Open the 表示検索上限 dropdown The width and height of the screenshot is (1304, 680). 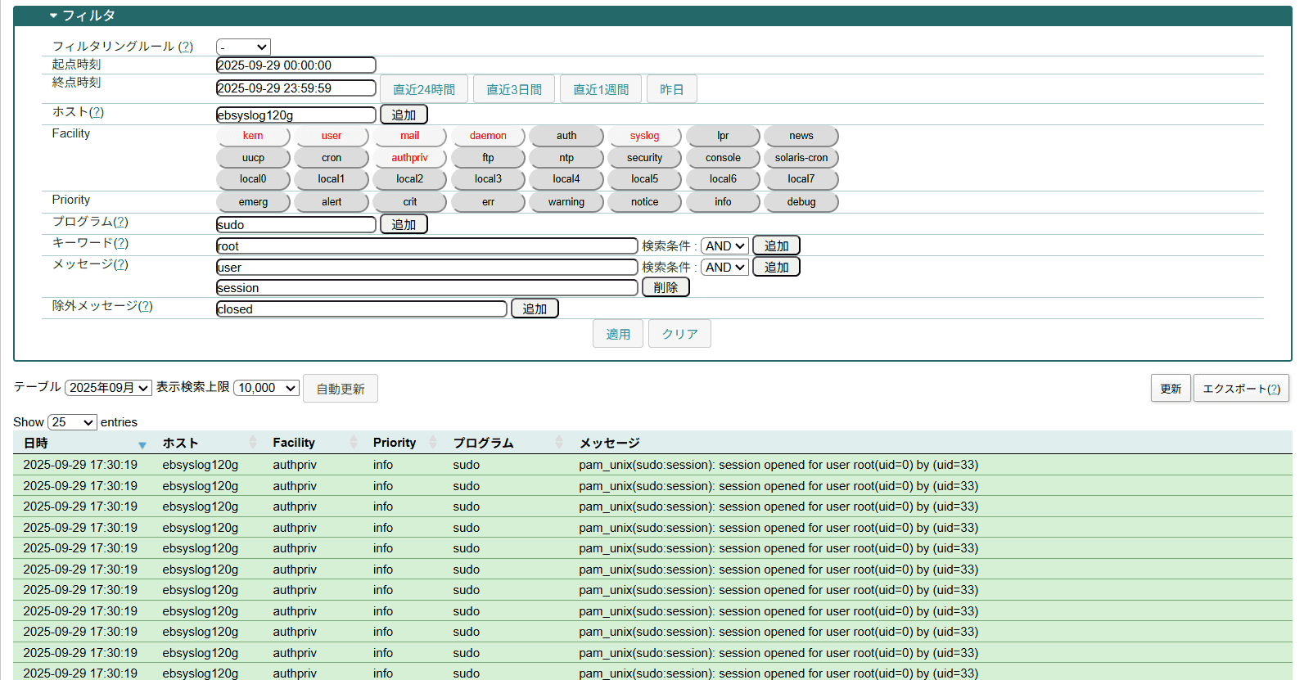[x=267, y=388]
